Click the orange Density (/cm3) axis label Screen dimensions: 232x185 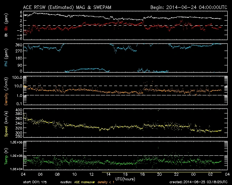[x=6, y=92]
